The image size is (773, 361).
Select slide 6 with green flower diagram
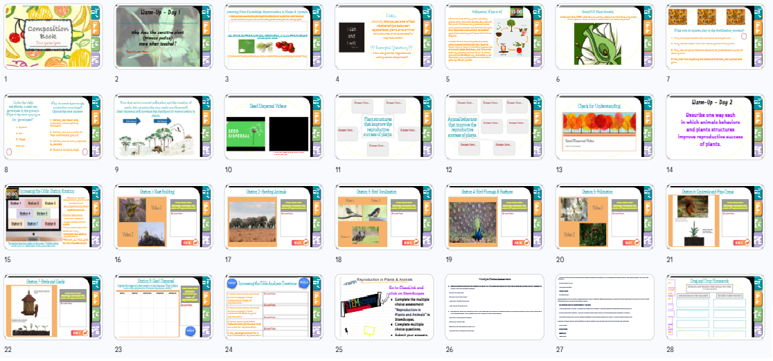(605, 37)
